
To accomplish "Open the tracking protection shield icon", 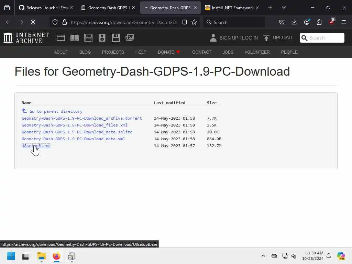I will [x=55, y=22].
